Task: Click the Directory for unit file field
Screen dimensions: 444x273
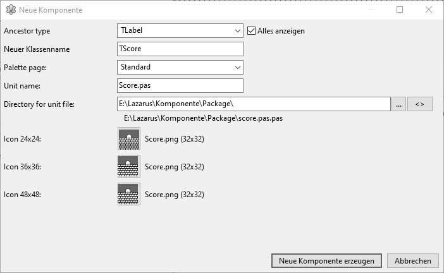Action: [x=254, y=104]
